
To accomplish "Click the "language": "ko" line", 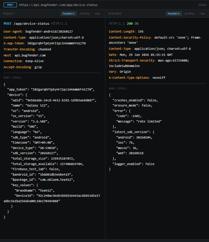I will coord(26,132).
